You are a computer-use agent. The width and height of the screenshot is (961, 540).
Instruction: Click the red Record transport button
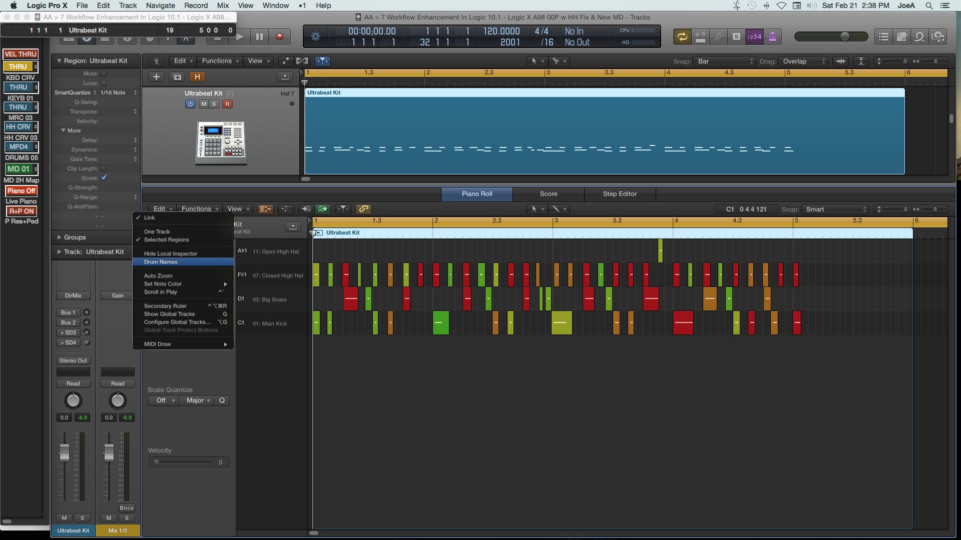click(x=279, y=36)
